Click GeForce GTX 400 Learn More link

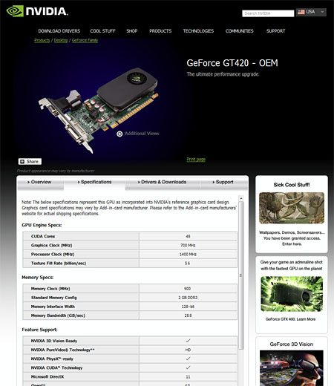pos(290,319)
